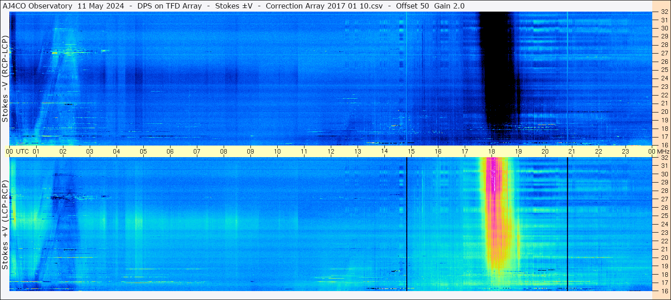Click the 32 MHz label in upper panel
Viewport: 671px width, 300px height.
pos(664,12)
